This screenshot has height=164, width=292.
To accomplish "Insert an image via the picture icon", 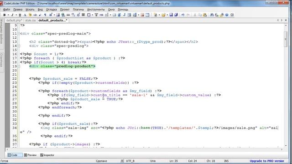I will pos(58,15).
